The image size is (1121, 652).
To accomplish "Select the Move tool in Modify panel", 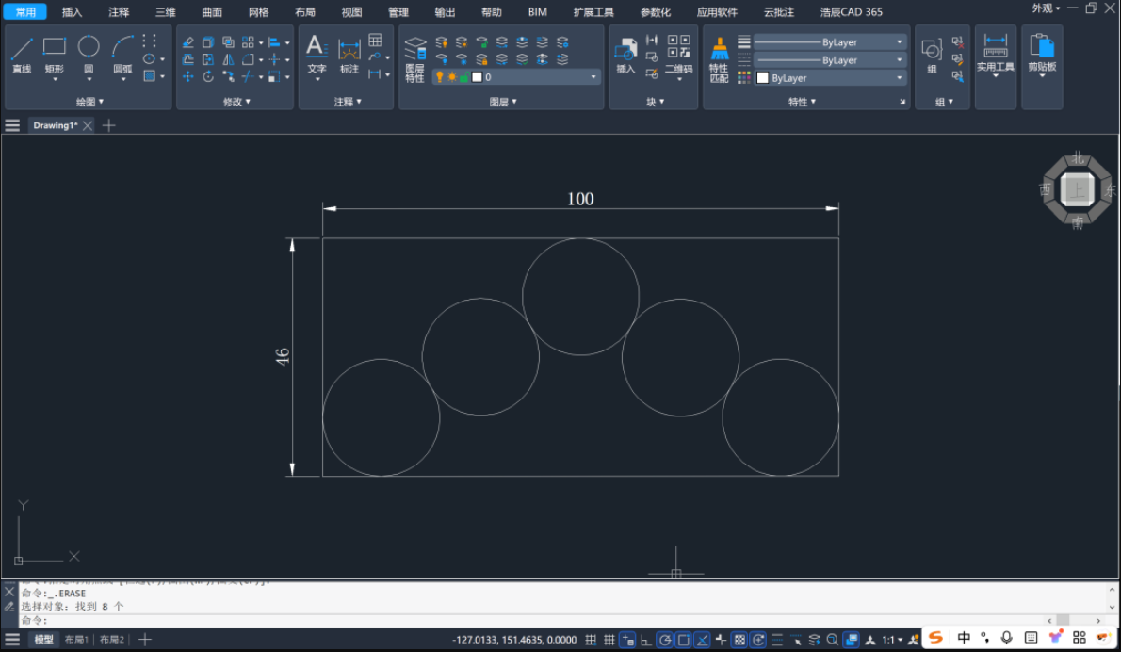I will click(x=188, y=76).
